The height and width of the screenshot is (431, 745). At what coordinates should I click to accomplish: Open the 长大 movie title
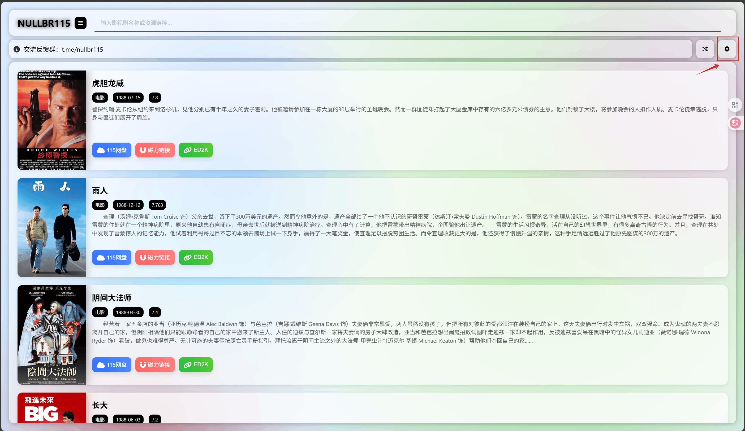pos(100,405)
